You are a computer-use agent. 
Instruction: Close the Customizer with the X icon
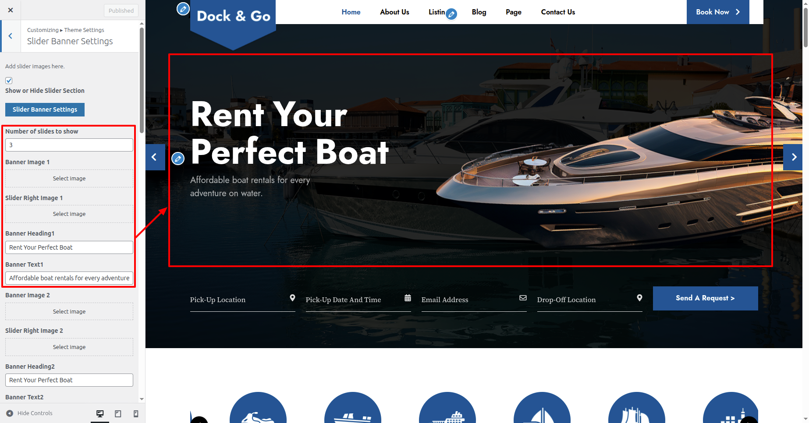11,10
